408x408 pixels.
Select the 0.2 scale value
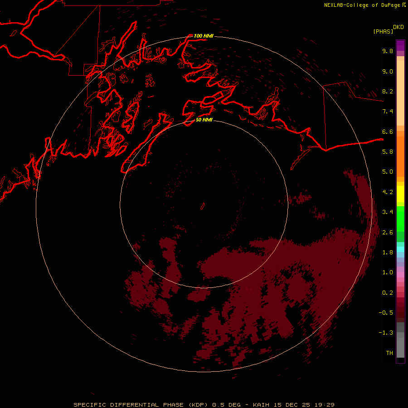[x=388, y=293]
